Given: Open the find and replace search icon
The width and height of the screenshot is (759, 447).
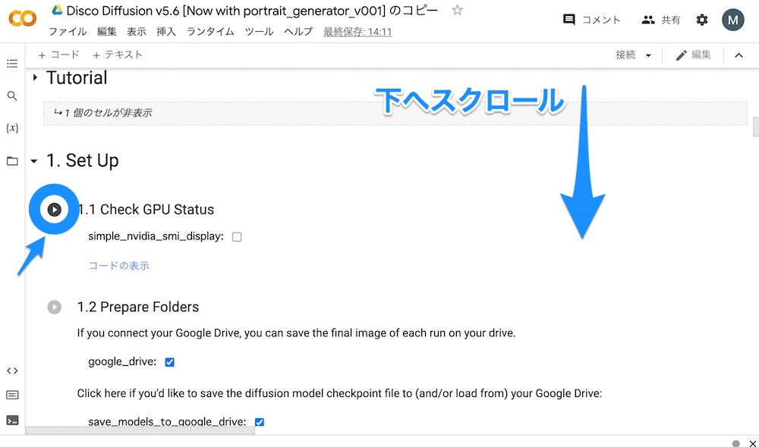Looking at the screenshot, I should (12, 95).
